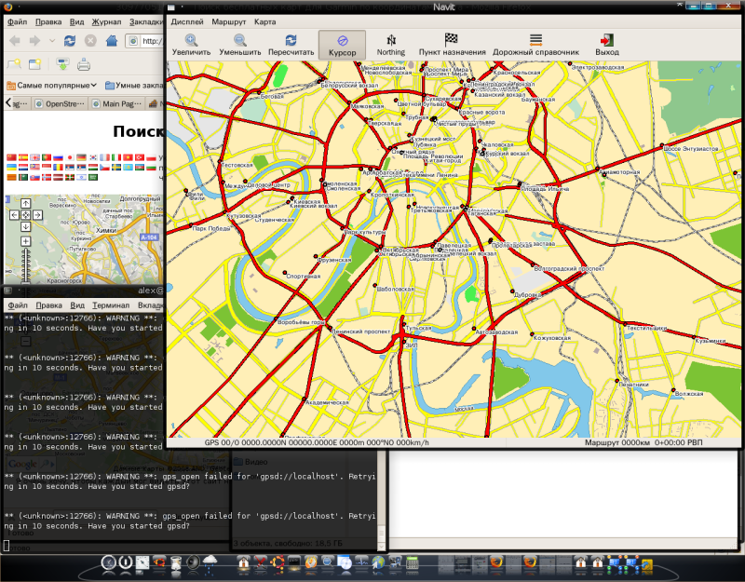The image size is (745, 582).
Task: Click the Firefox URL address field
Action: (152, 40)
